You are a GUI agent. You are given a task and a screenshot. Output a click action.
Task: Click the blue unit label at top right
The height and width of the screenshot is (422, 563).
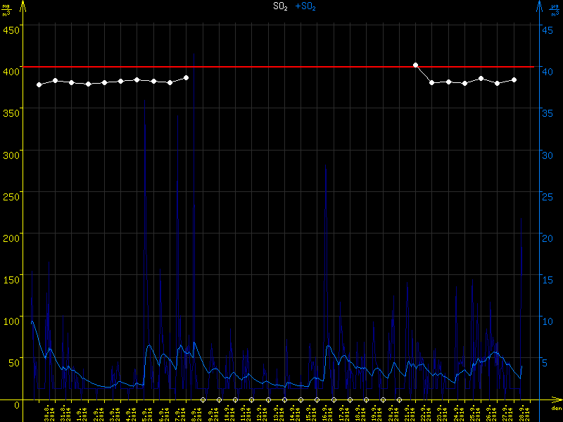(555, 9)
